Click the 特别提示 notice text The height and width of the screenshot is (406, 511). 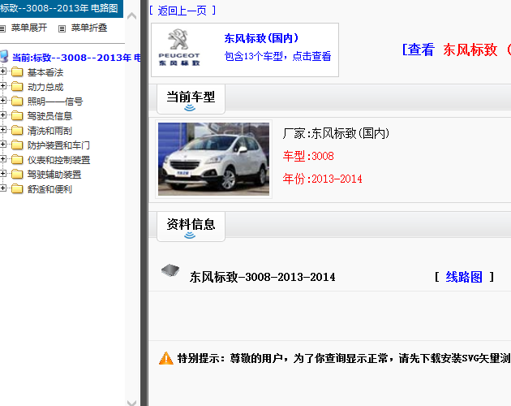point(344,358)
